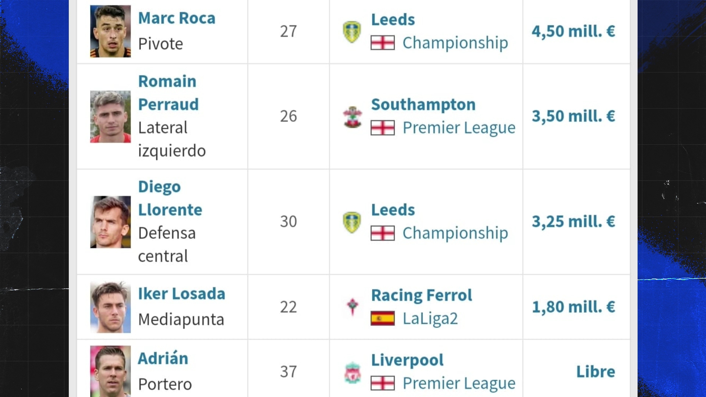Click Iker Losada's player photo

(x=110, y=307)
